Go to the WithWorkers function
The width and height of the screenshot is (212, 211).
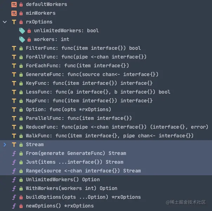71,188
